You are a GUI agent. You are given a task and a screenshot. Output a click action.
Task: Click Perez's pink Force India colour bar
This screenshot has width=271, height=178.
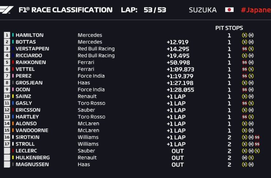13,76
